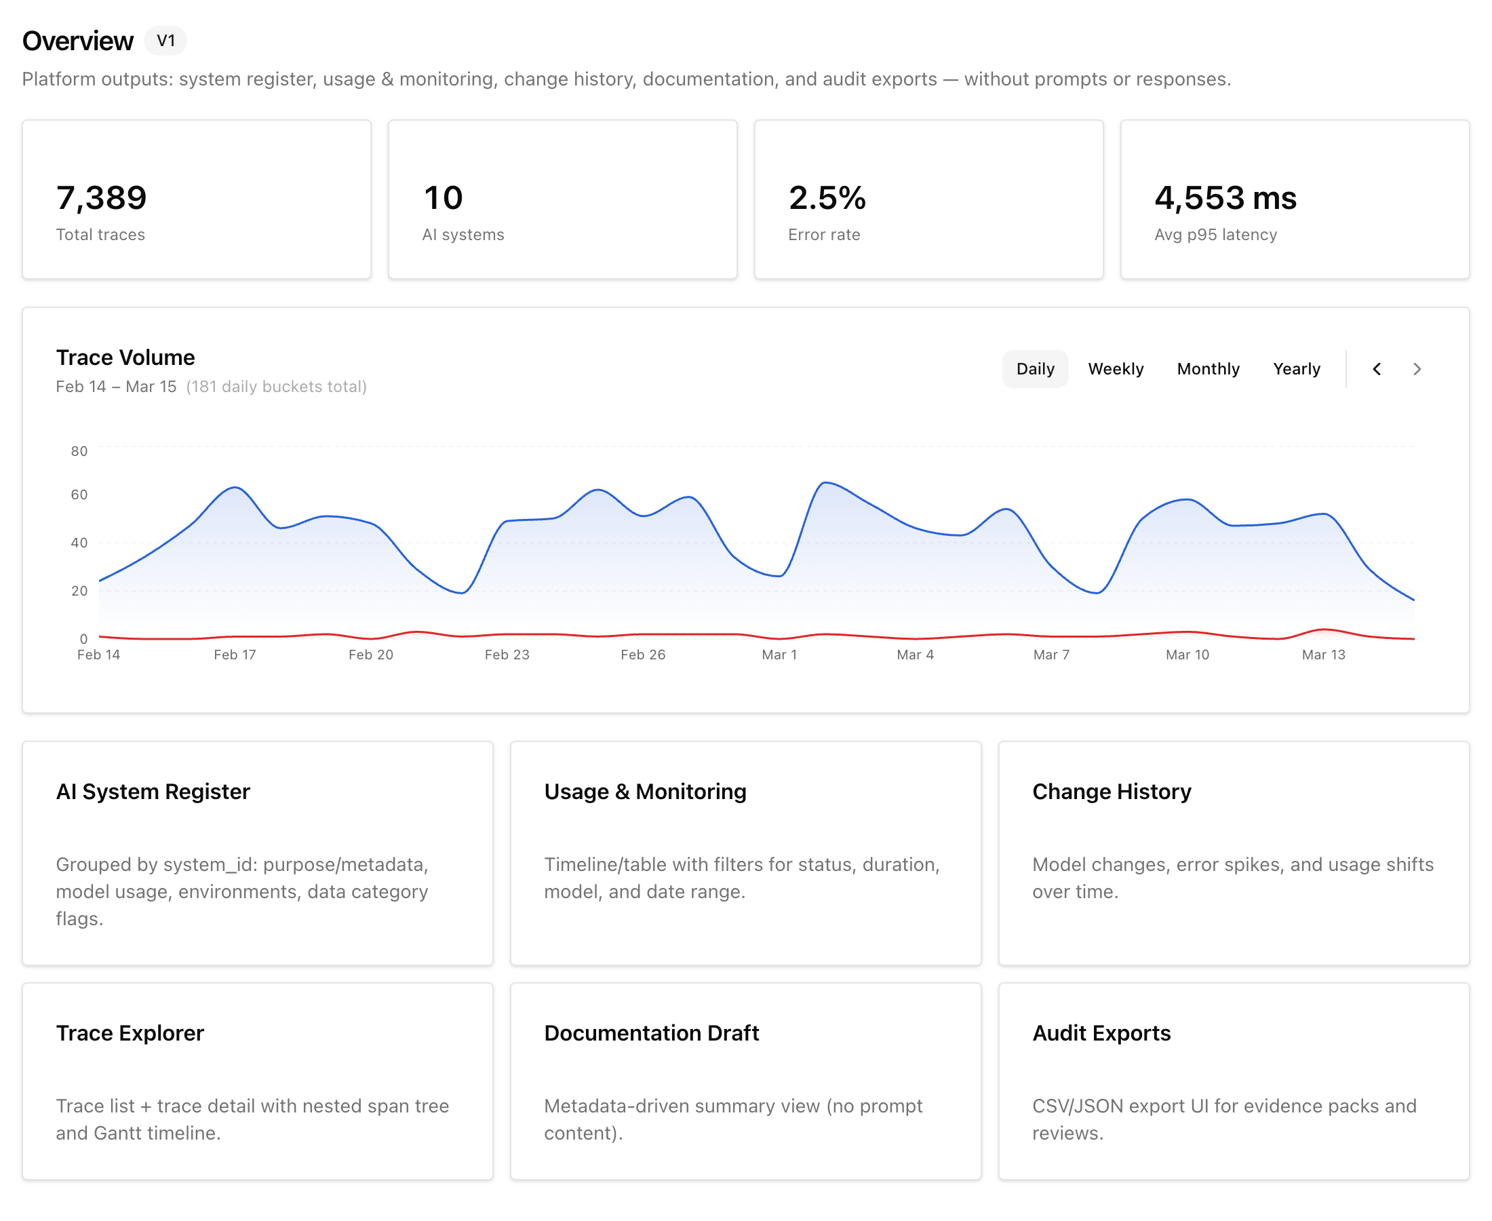Click the Mar 1 axis label
1492x1221 pixels.
pos(779,655)
